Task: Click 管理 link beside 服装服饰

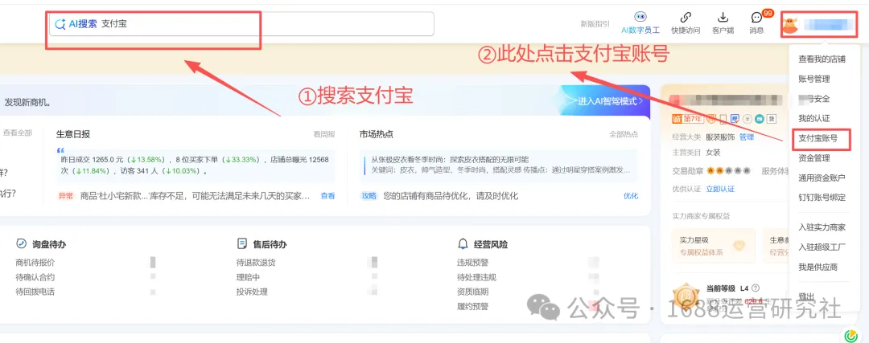Action: click(x=747, y=137)
